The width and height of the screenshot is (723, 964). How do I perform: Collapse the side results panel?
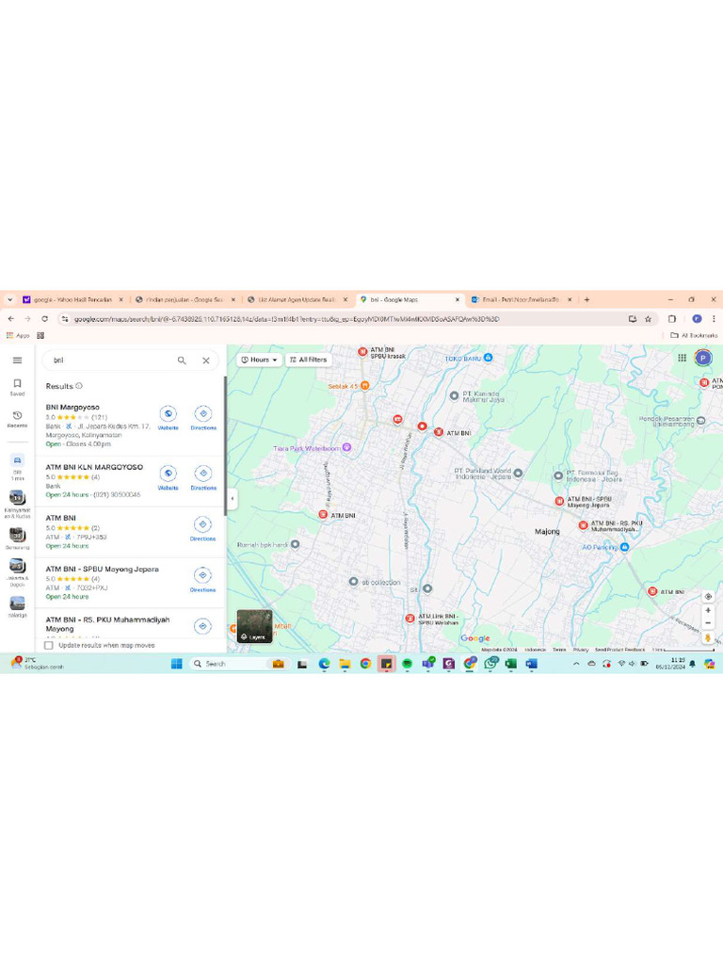(232, 499)
